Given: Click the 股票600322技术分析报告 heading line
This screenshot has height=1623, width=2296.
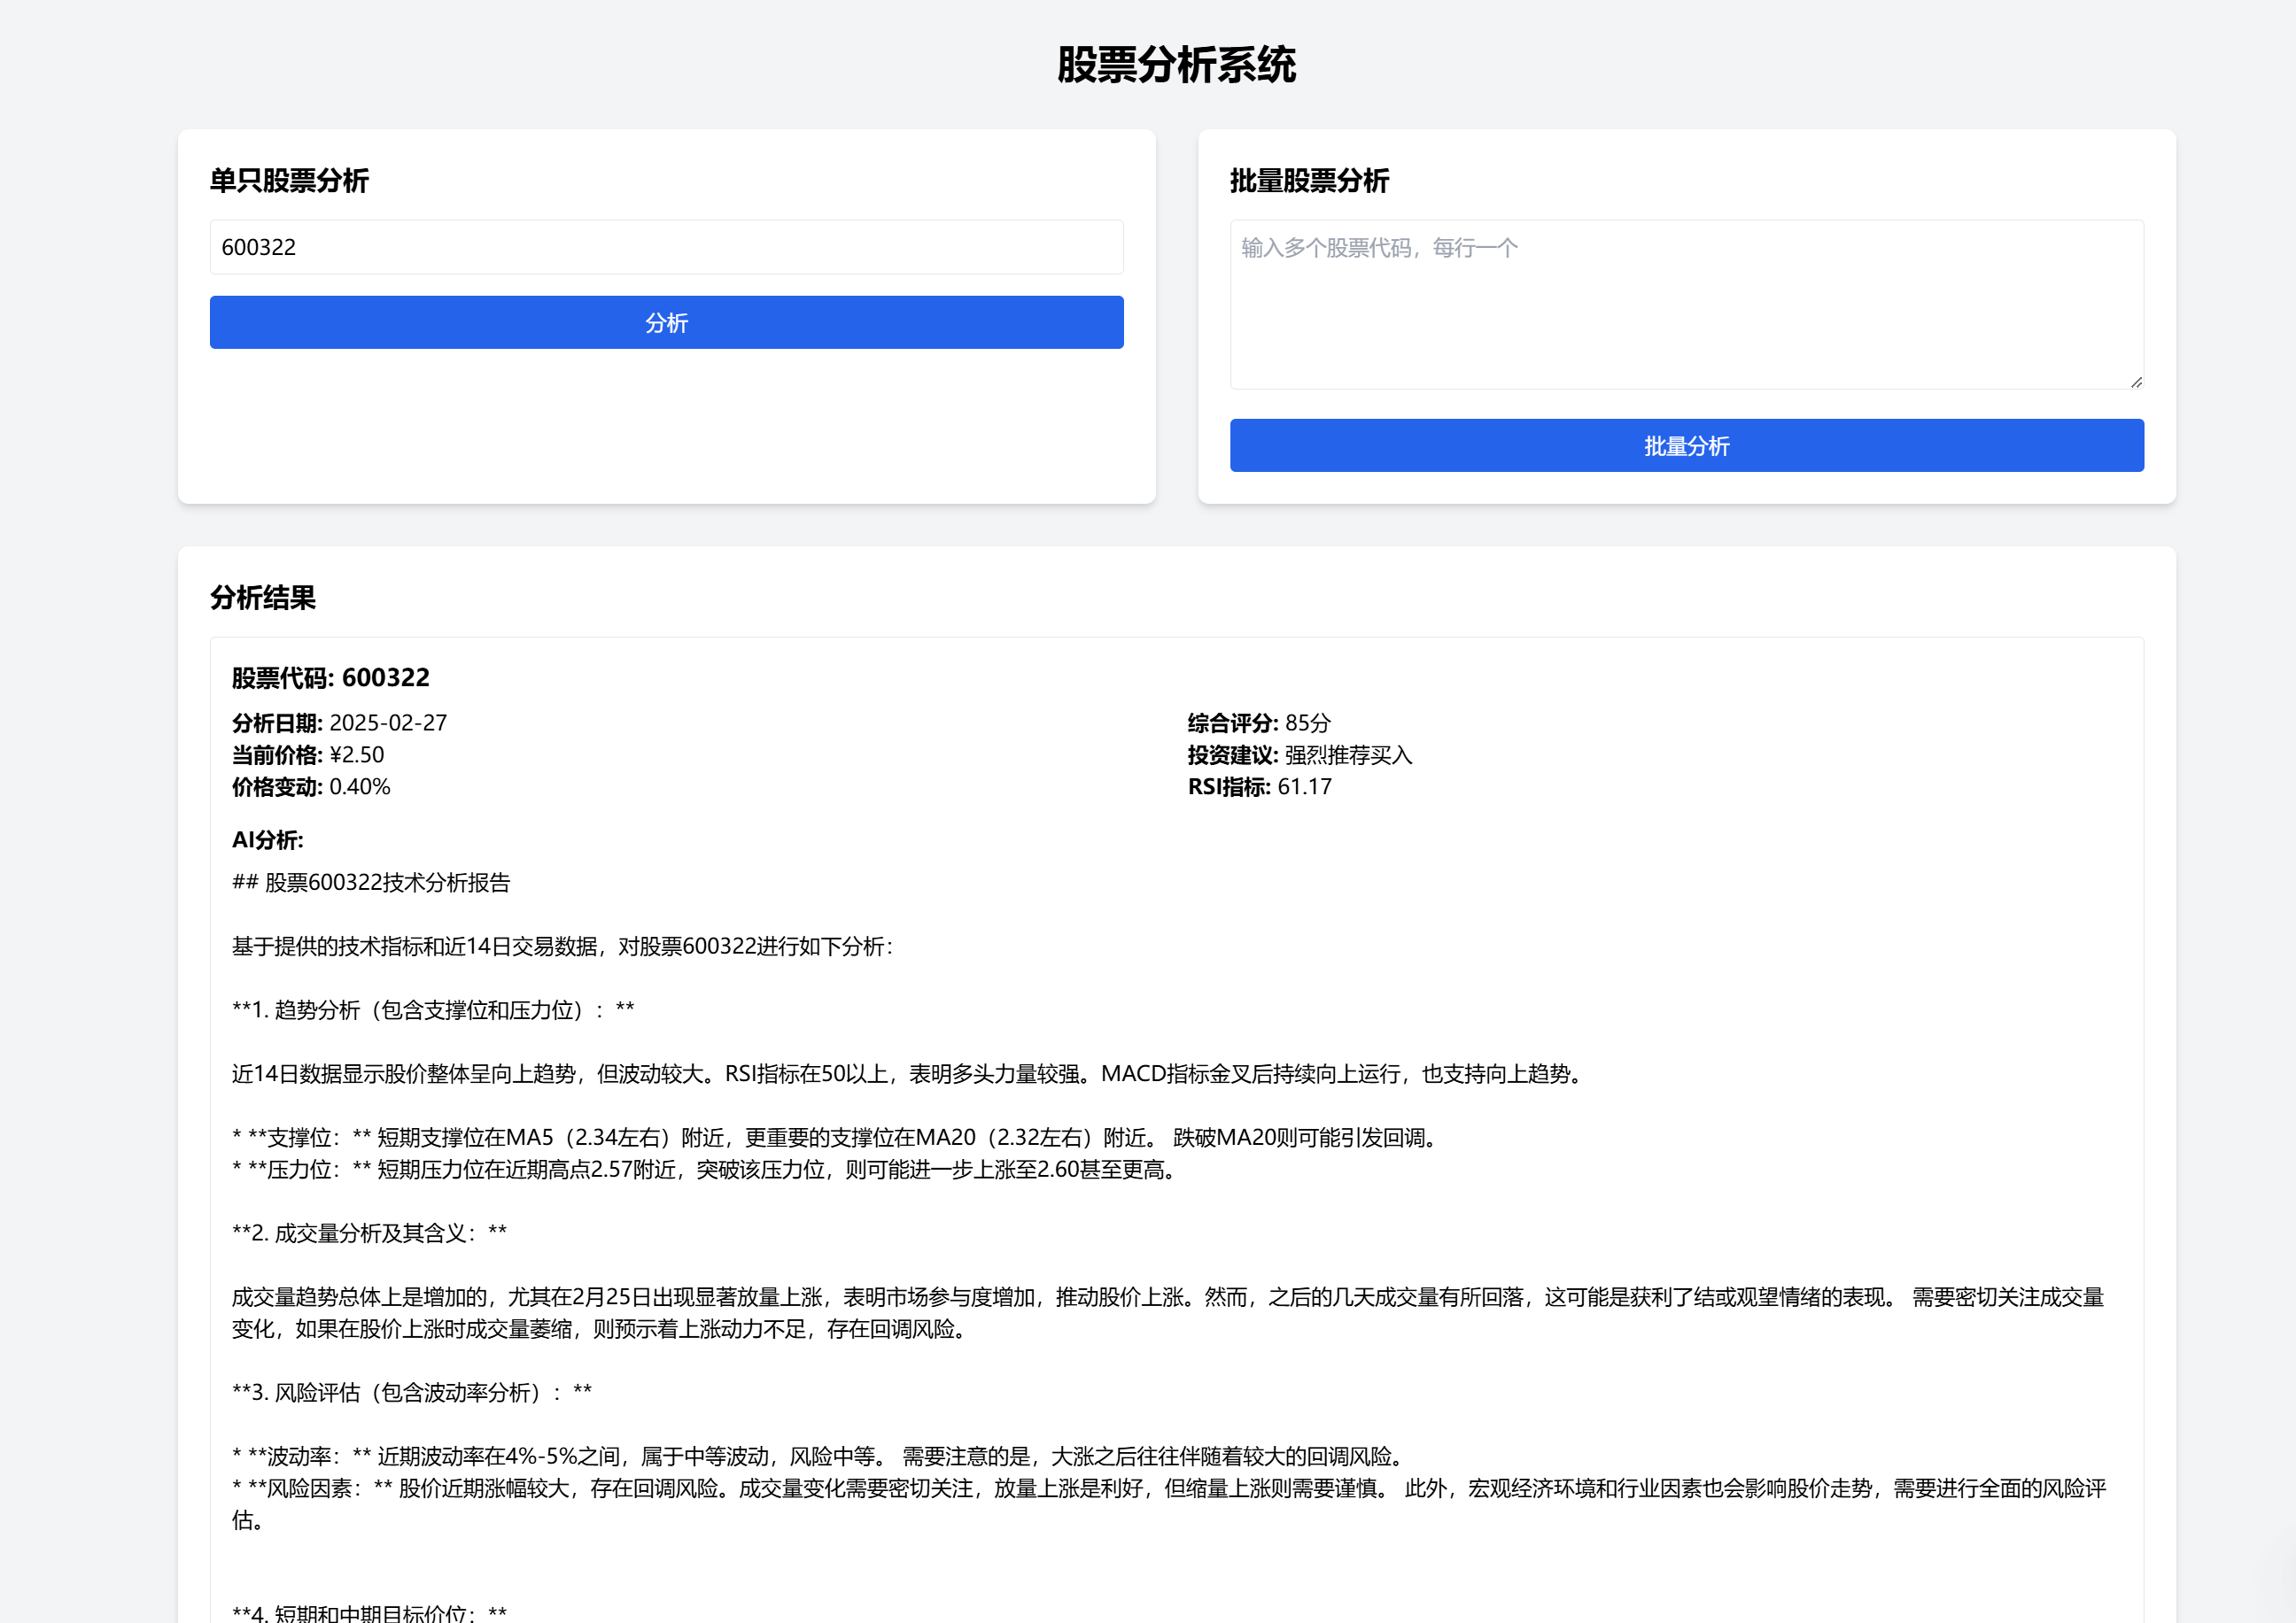Looking at the screenshot, I should point(371,883).
